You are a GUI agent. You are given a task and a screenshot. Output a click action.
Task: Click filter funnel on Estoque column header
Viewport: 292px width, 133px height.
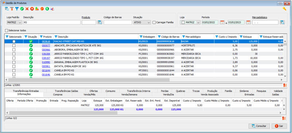pos(241,37)
